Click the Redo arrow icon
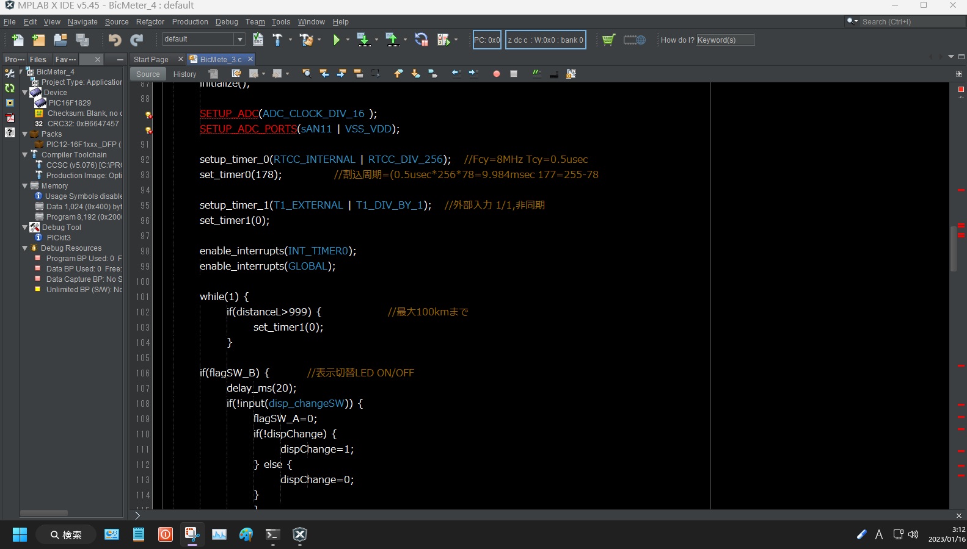Image resolution: width=967 pixels, height=549 pixels. pos(137,40)
